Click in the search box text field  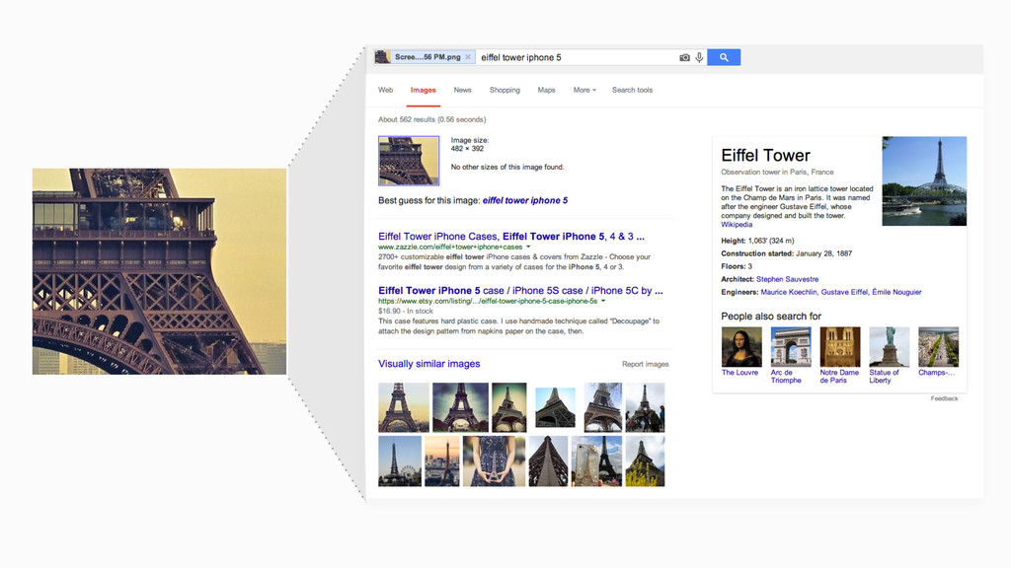(x=577, y=57)
